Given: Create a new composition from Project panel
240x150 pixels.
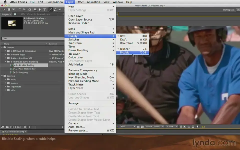Looking at the screenshot, I should pos(12,127).
